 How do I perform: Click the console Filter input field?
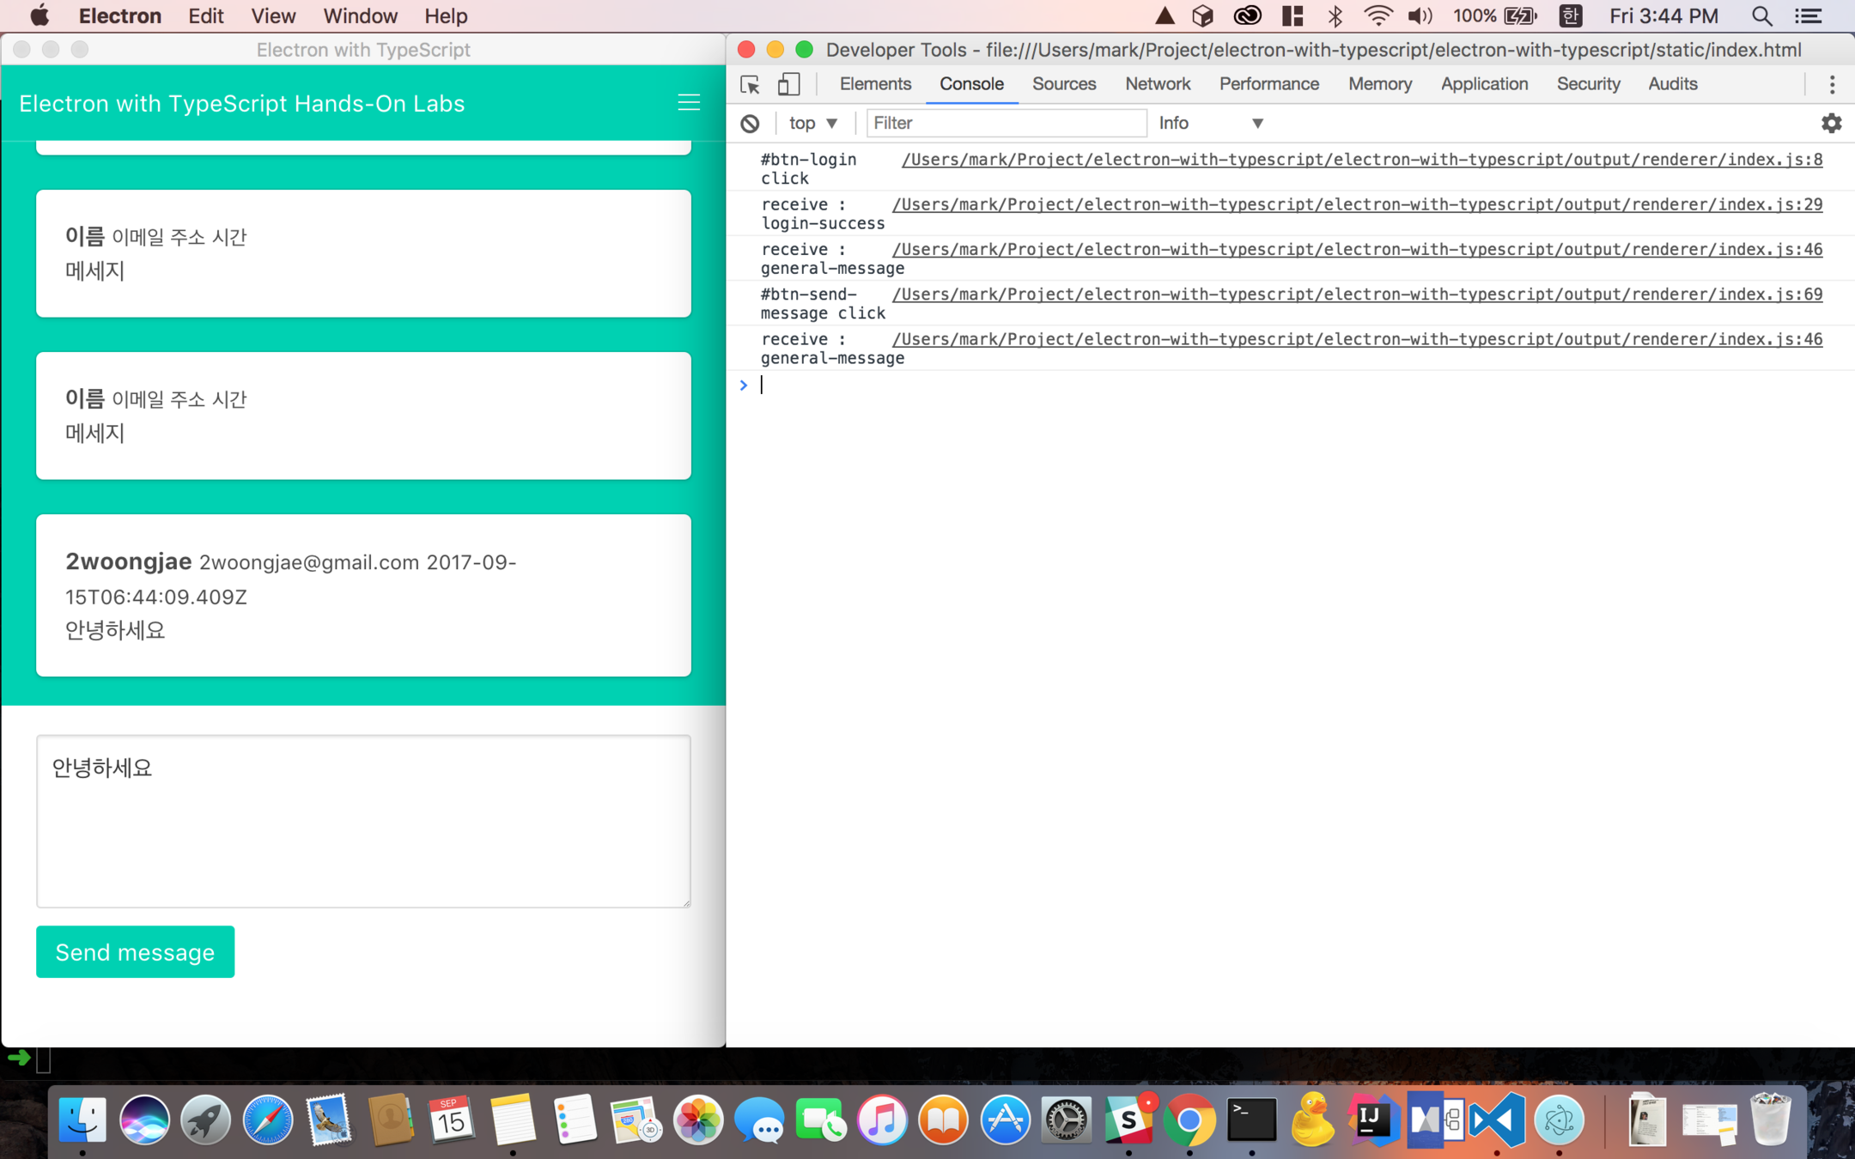pyautogui.click(x=1005, y=124)
